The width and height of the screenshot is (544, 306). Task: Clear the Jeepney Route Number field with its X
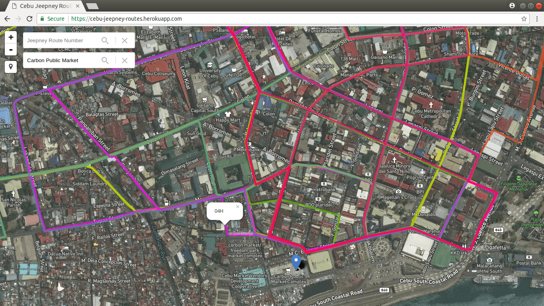(x=124, y=40)
